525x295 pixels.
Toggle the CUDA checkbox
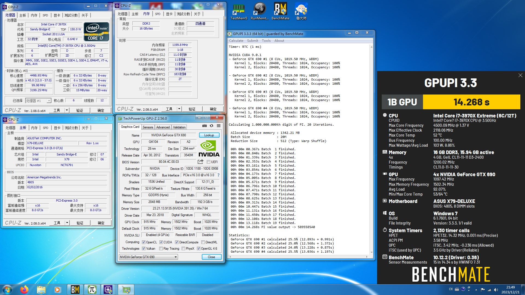[161, 242]
